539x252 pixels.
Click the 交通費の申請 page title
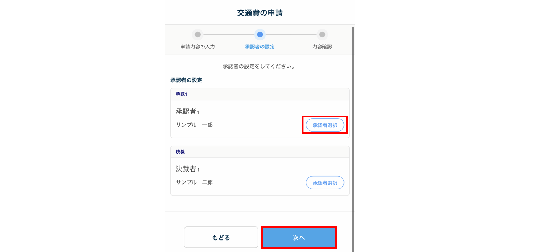click(260, 13)
